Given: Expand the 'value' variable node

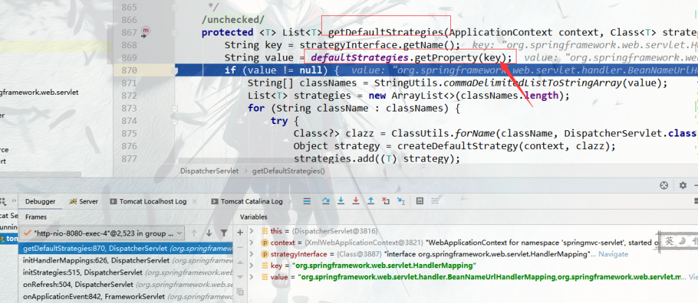Looking at the screenshot, I should tap(251, 277).
